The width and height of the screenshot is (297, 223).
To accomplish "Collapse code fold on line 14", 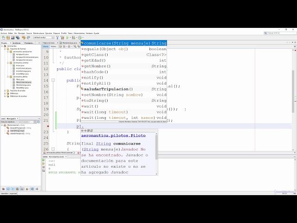I will click(53, 80).
